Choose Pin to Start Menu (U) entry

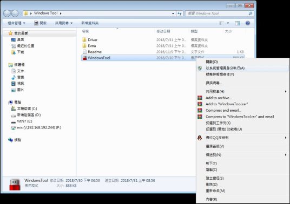tap(242, 129)
